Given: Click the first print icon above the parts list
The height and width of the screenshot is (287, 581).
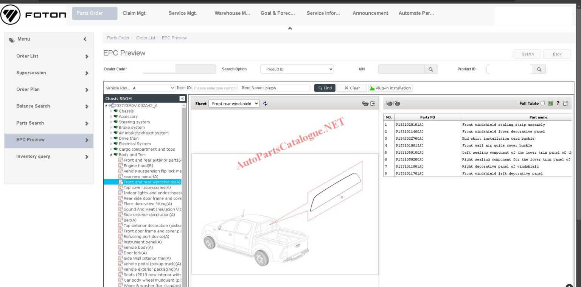Looking at the screenshot, I should 388,103.
